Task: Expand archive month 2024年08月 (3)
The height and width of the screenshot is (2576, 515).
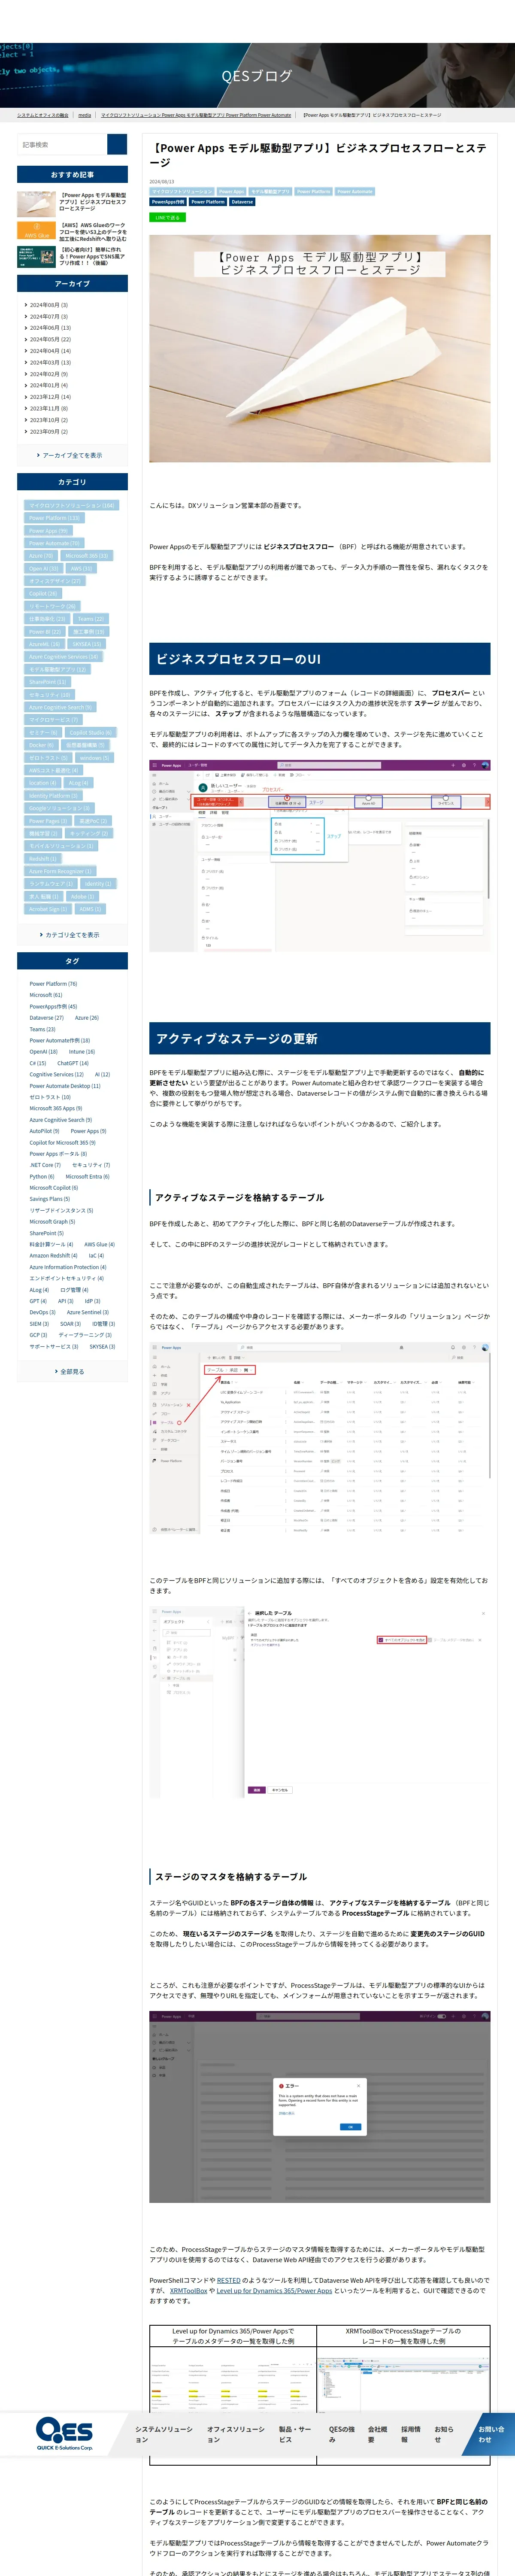Action: click(49, 305)
